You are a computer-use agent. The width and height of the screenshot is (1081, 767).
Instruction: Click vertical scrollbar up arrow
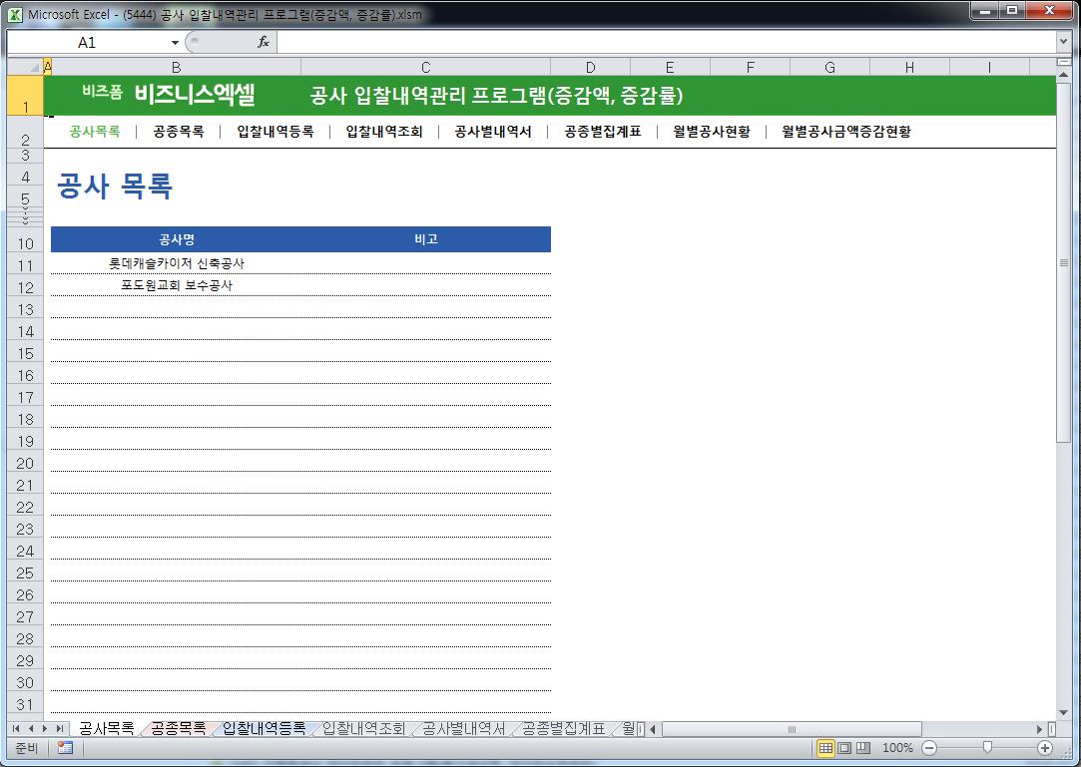(x=1064, y=74)
